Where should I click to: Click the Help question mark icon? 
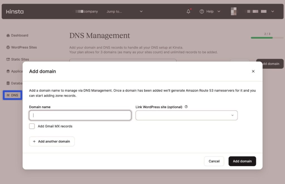pos(202,11)
